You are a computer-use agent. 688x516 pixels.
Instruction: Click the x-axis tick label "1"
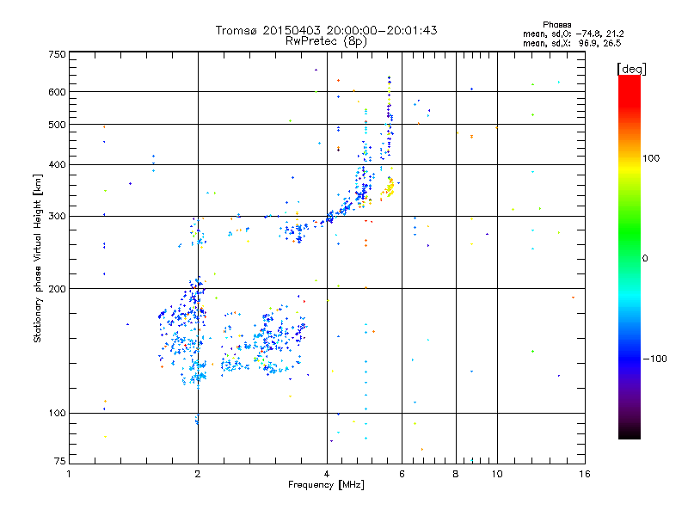[69, 474]
